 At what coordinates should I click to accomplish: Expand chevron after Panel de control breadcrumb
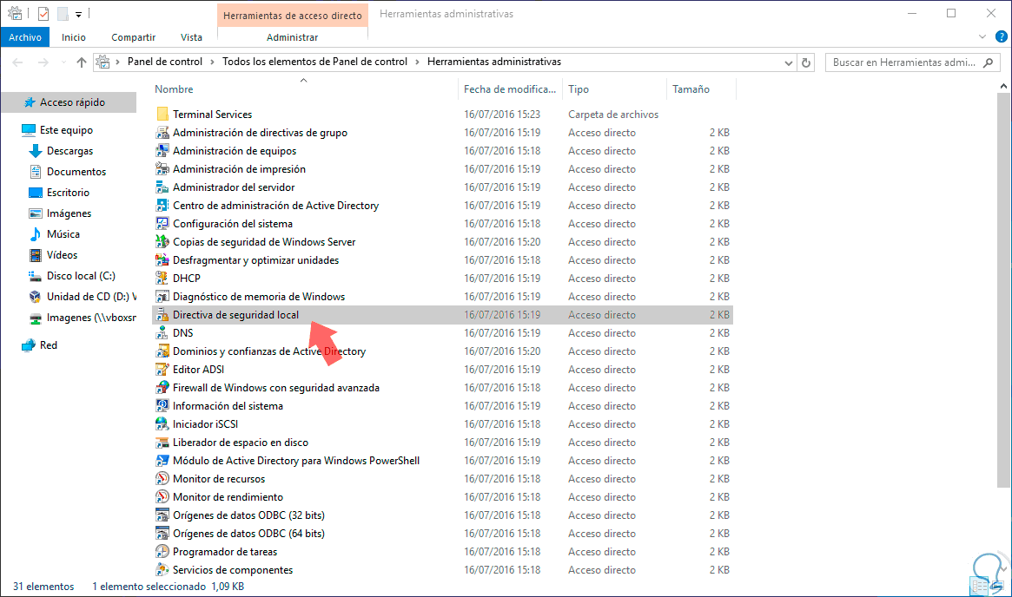210,62
